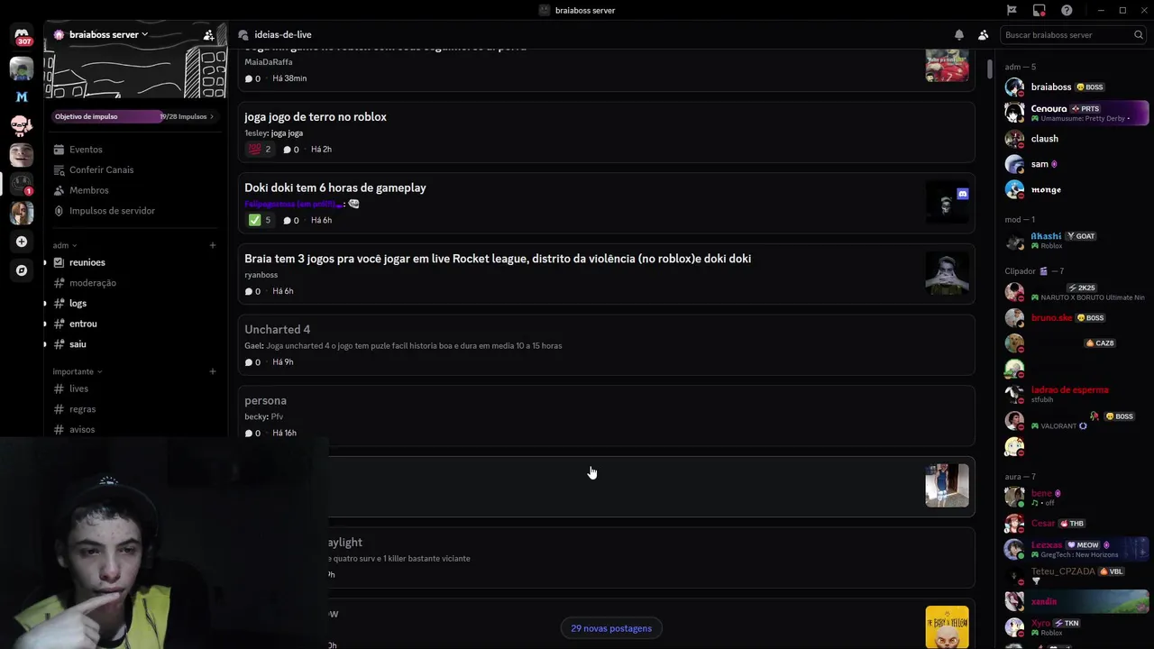
Task: Click posts list vertical scrollbar
Action: (989, 69)
